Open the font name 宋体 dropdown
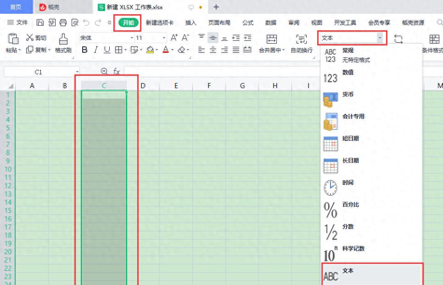The width and height of the screenshot is (443, 285). 132,38
